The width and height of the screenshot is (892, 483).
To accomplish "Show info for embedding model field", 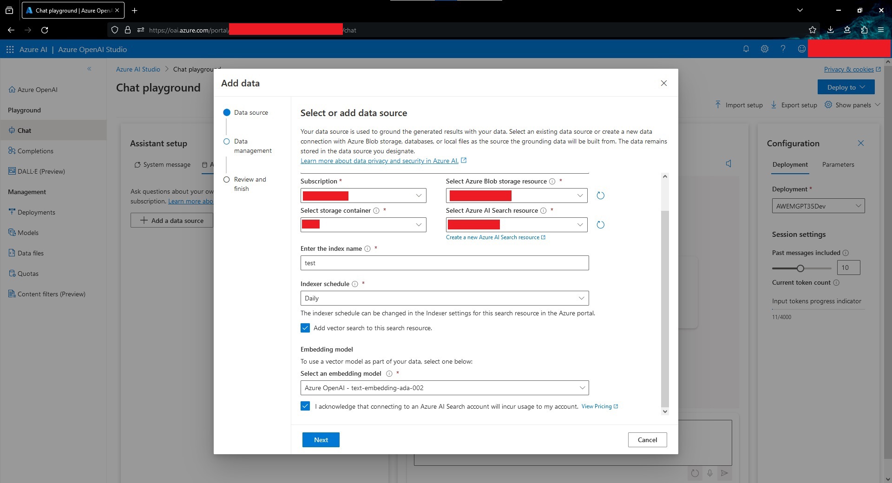I will pyautogui.click(x=389, y=374).
